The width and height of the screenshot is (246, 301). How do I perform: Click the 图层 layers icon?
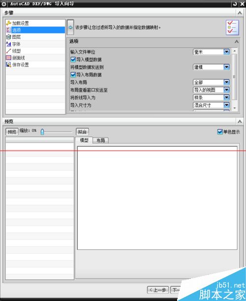(9, 37)
